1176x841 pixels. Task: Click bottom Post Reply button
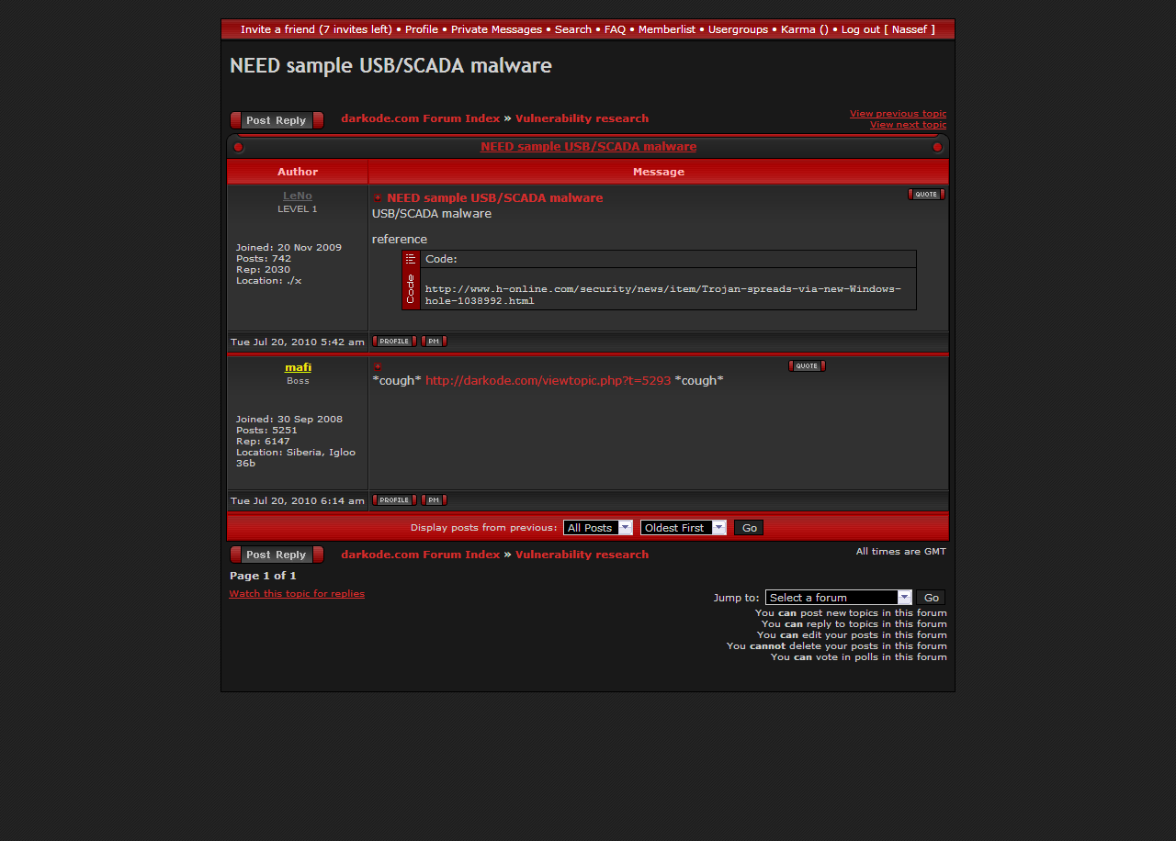click(277, 555)
